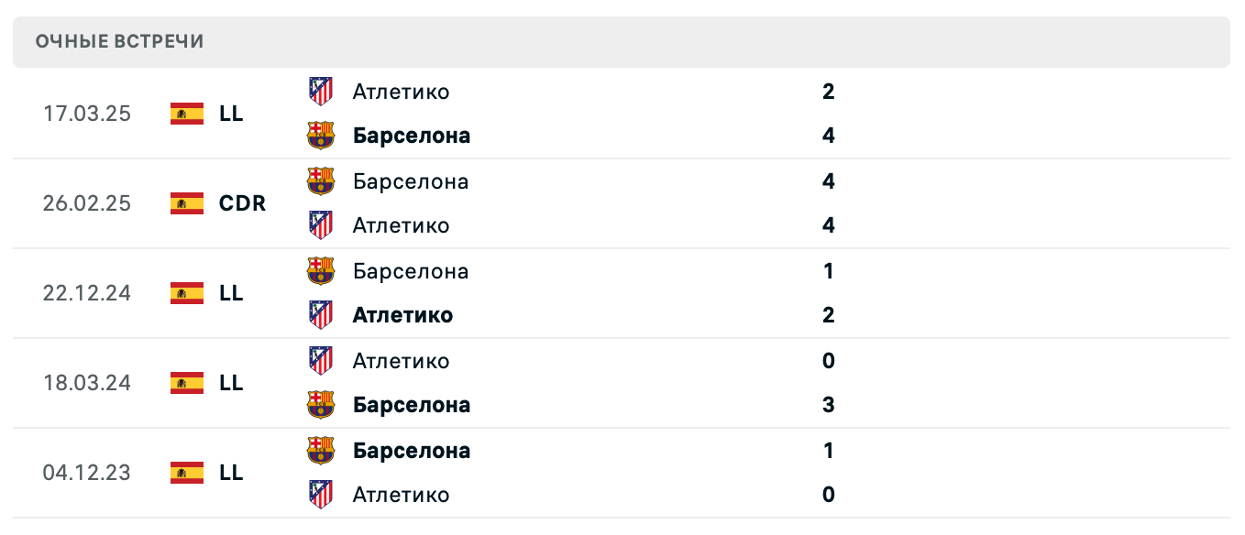This screenshot has width=1245, height=535.
Task: Click the ОЧНЫЕ ВСТРЕЧИ section header
Action: pyautogui.click(x=119, y=40)
